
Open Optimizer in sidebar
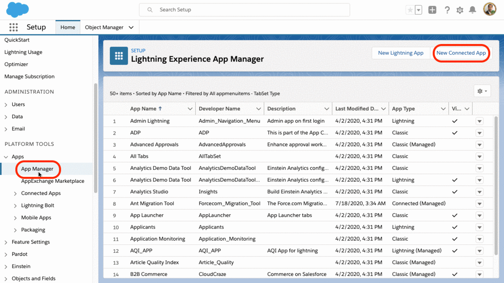[16, 64]
